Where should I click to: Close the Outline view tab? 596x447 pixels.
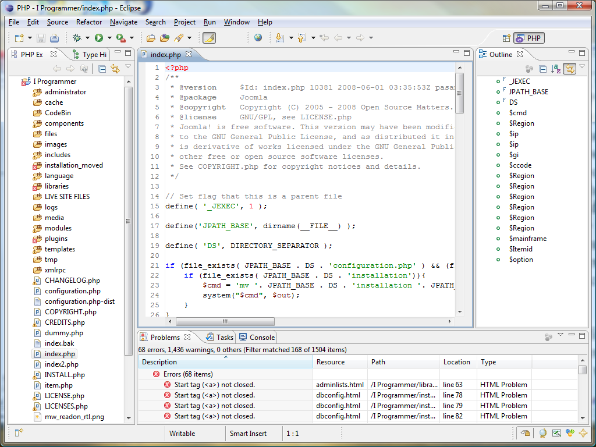520,54
